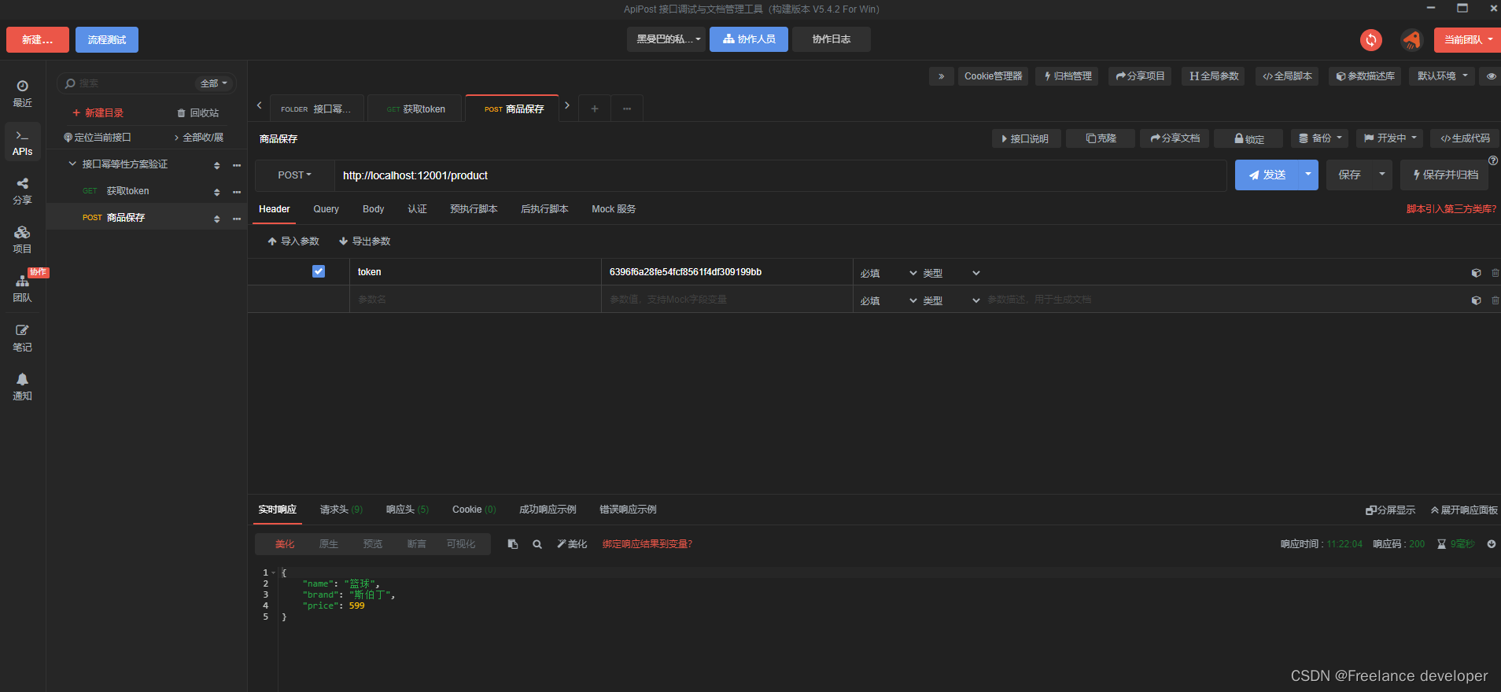Click the 发送 send button
This screenshot has height=692, width=1501.
tap(1267, 175)
